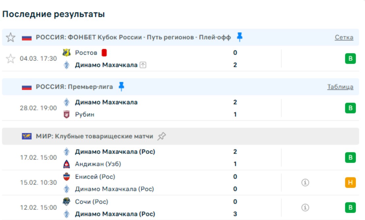The width and height of the screenshot is (365, 220).
Task: Click the win badge for Andijan match
Action: [x=350, y=158]
